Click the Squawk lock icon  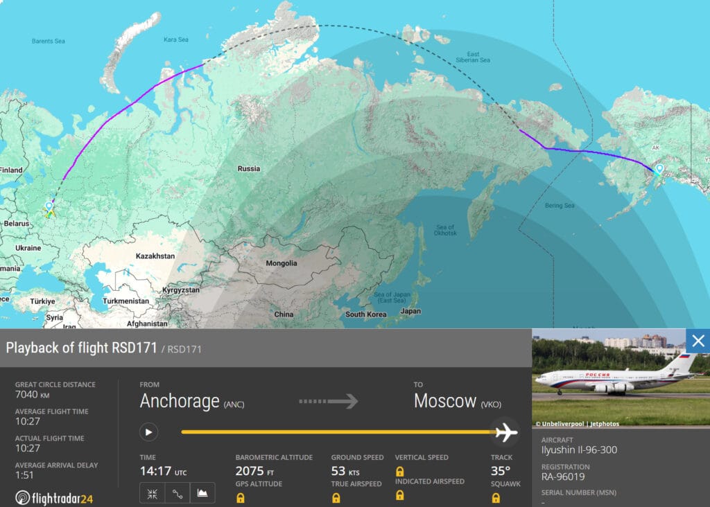[x=496, y=497]
